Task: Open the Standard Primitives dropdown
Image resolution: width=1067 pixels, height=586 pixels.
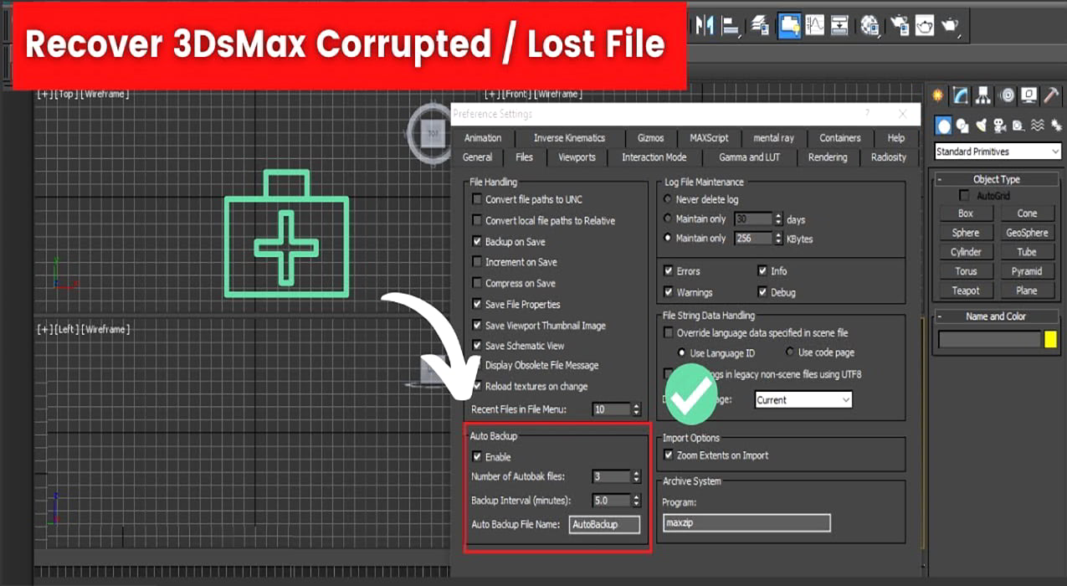Action: (x=998, y=152)
